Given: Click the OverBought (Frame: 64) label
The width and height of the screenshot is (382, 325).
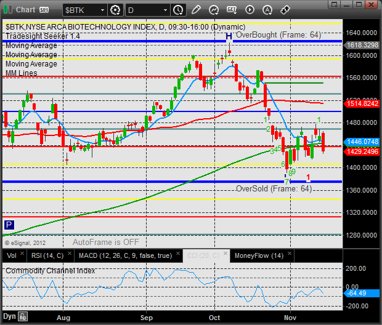Looking at the screenshot, I should tap(278, 35).
